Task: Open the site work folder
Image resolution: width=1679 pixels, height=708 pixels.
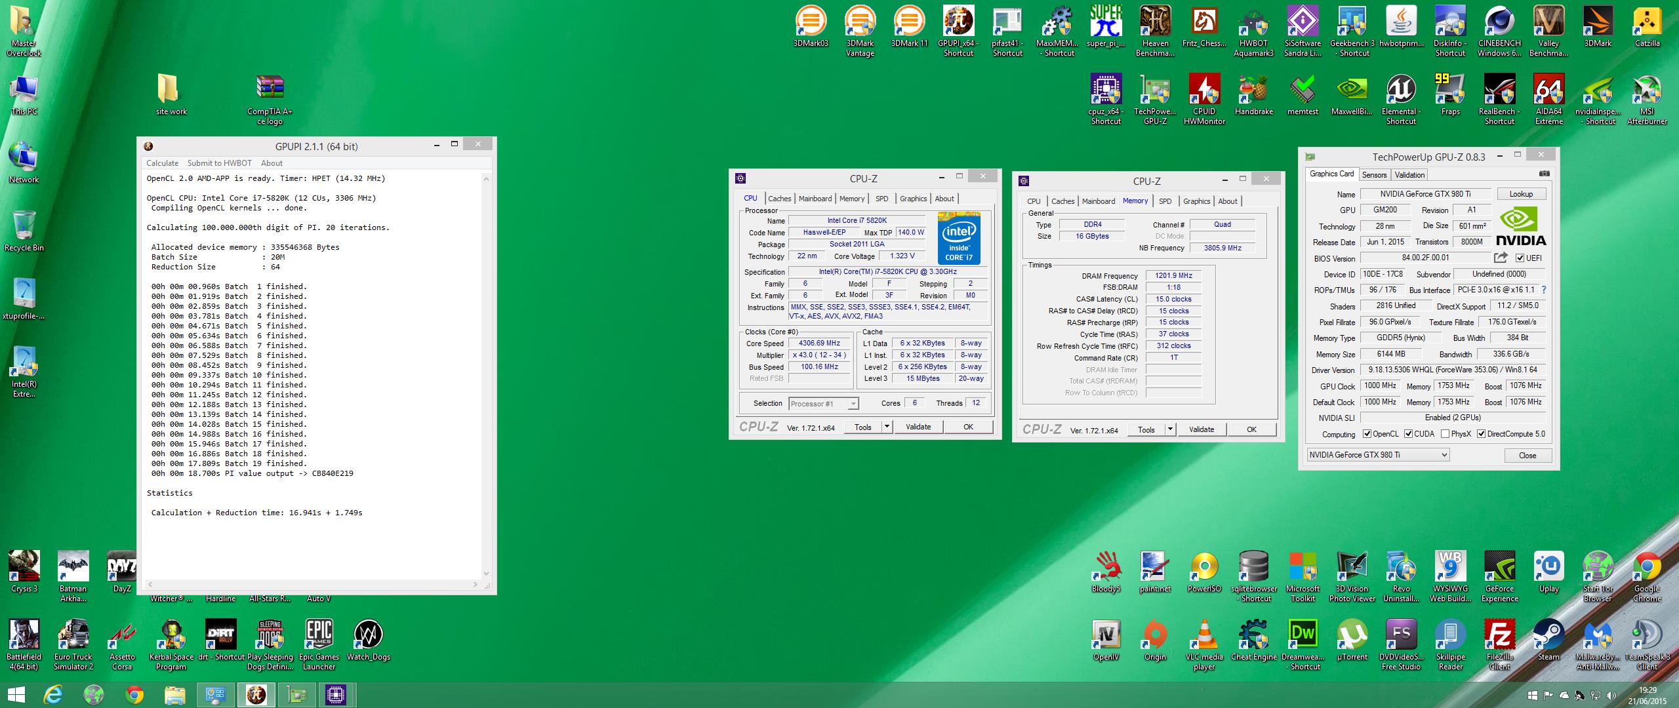Action: pos(171,94)
